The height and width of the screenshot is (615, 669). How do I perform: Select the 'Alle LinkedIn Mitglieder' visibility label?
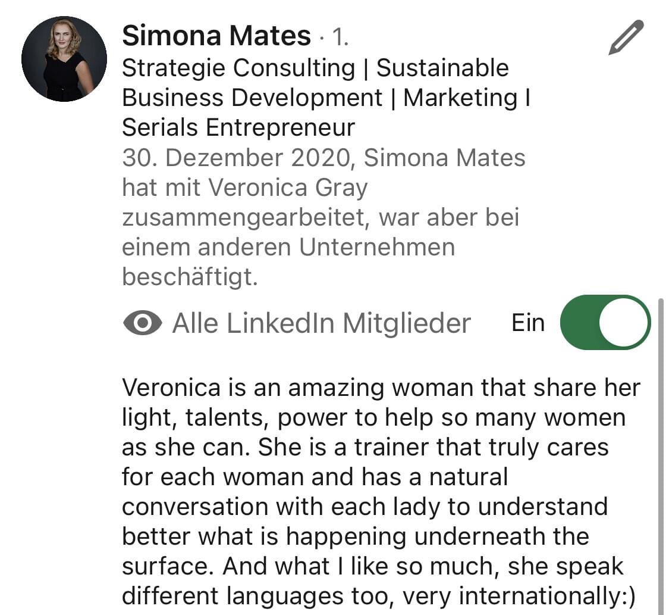[321, 323]
